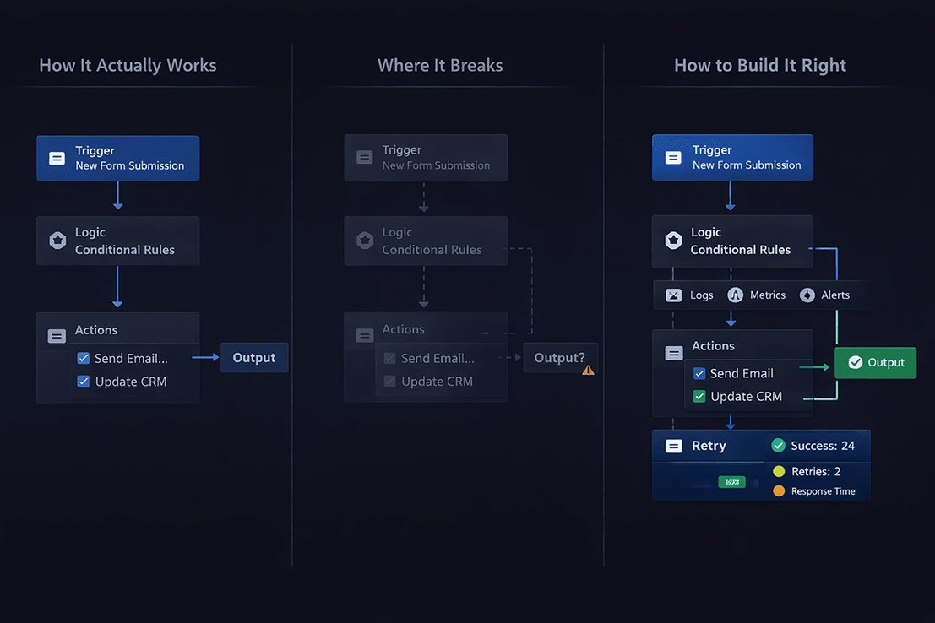Toggle the green Update CRM checkbox
This screenshot has width=935, height=623.
coord(699,396)
